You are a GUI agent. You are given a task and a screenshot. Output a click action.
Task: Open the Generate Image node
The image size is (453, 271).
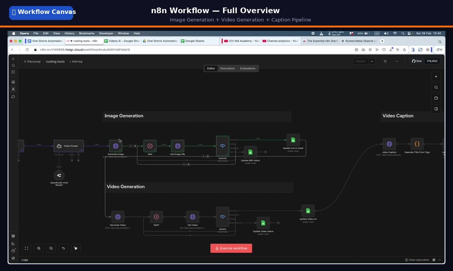pos(116,146)
